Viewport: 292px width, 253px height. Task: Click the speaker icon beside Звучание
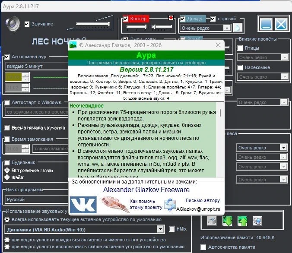coord(13,24)
